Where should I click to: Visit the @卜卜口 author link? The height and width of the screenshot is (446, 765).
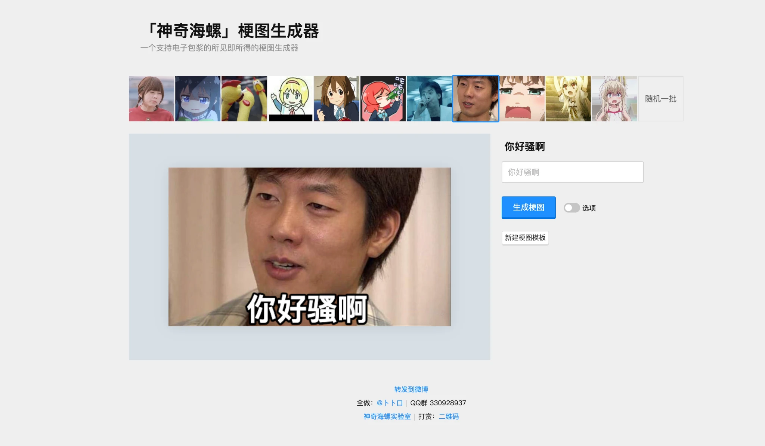tap(390, 403)
